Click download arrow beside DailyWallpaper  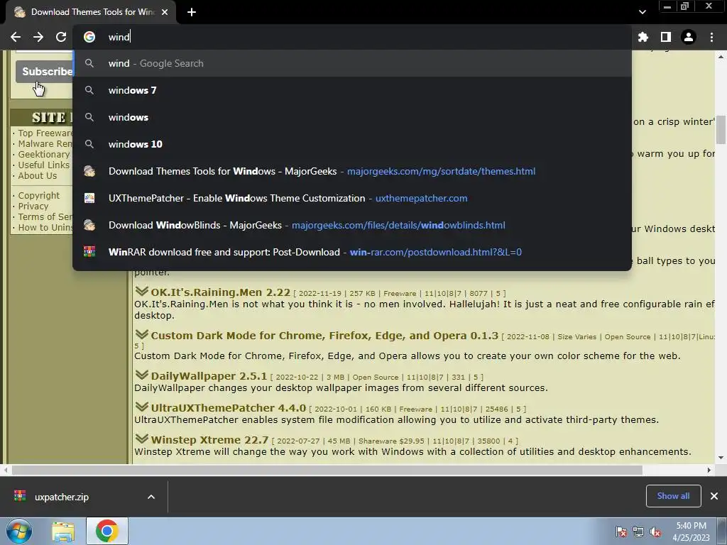(141, 375)
